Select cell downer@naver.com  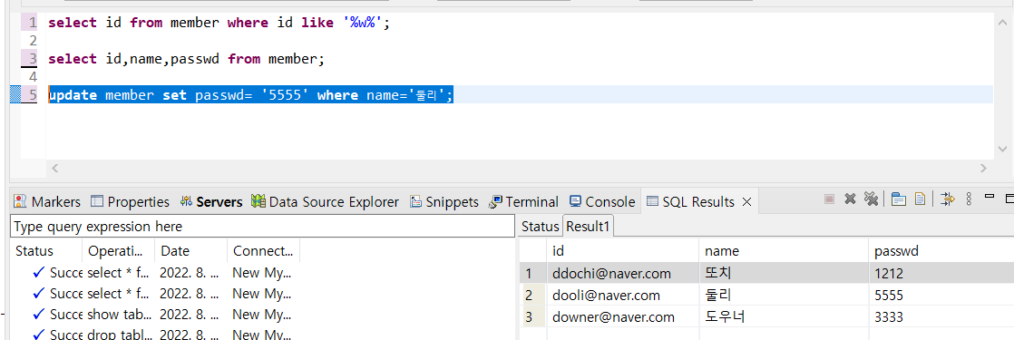coord(623,316)
